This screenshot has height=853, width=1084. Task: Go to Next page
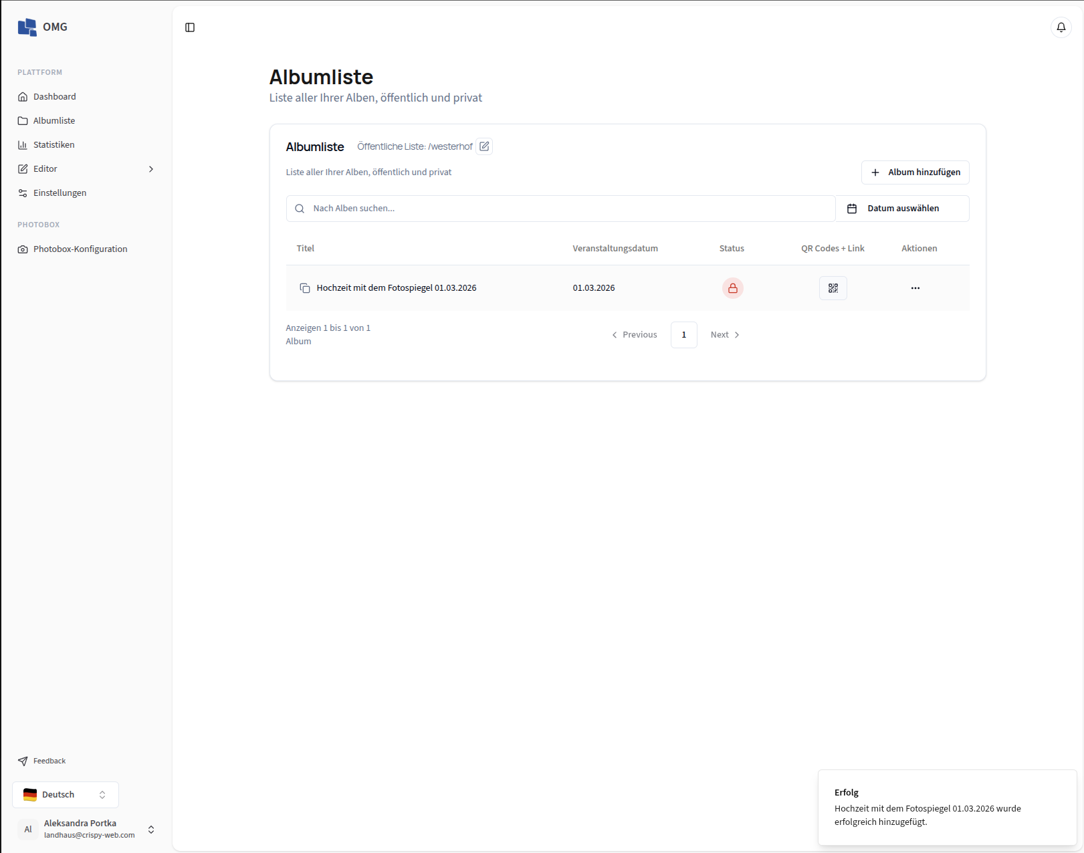click(x=725, y=335)
